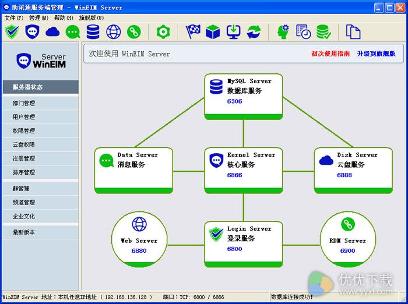Open 权限管理 in the sidebar
The width and height of the screenshot is (408, 304).
point(41,130)
